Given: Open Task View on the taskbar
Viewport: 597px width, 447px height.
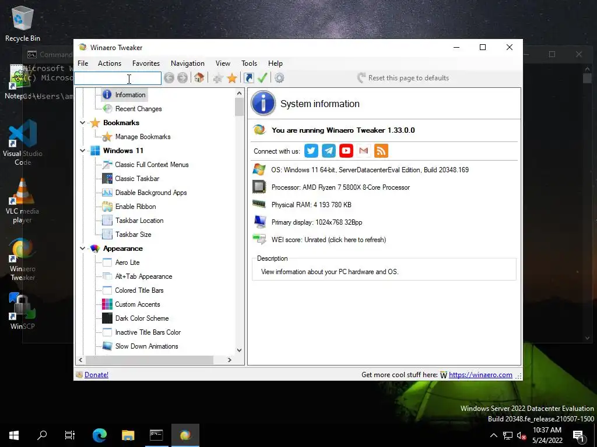Looking at the screenshot, I should point(70,435).
